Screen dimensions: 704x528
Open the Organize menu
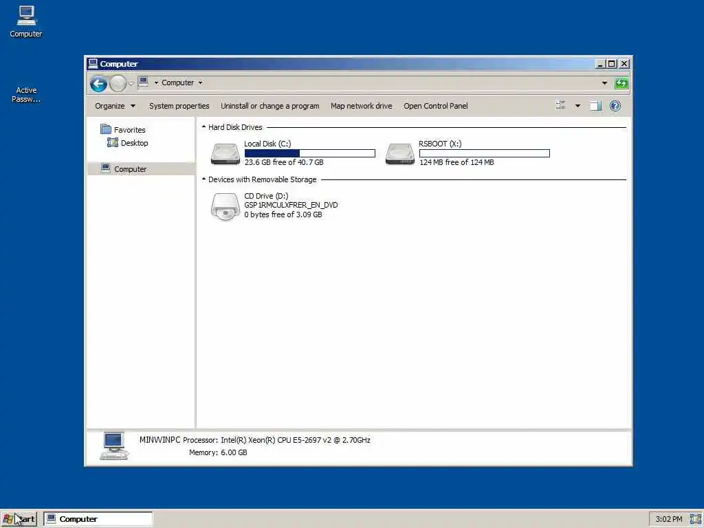pos(115,106)
